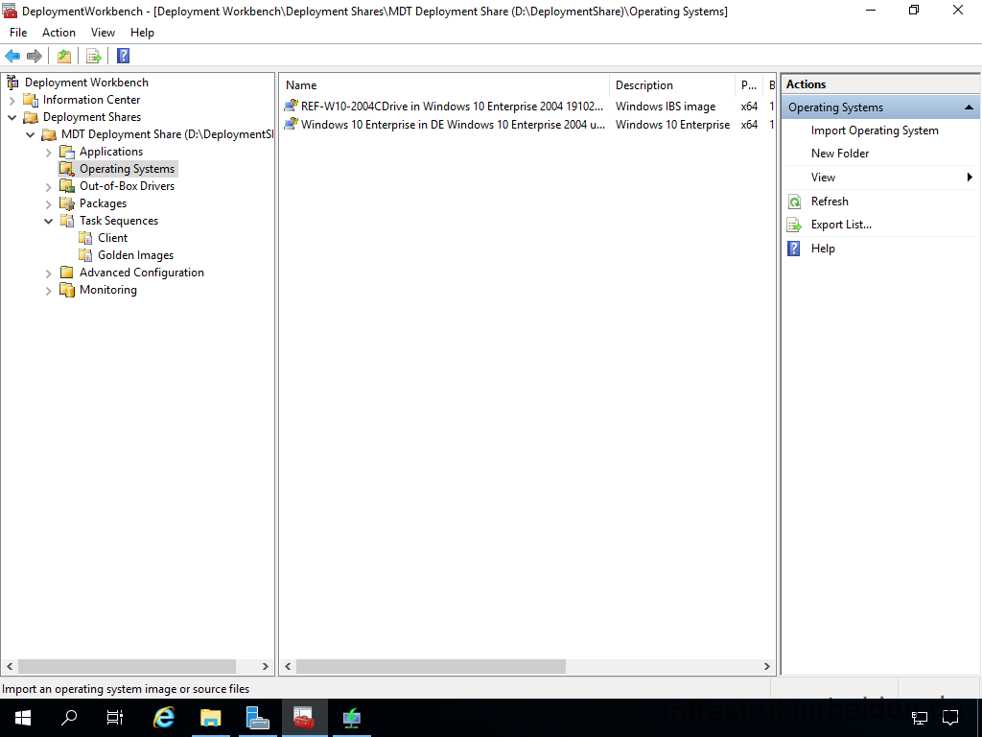Collapse the Deployment Shares node

coord(12,117)
